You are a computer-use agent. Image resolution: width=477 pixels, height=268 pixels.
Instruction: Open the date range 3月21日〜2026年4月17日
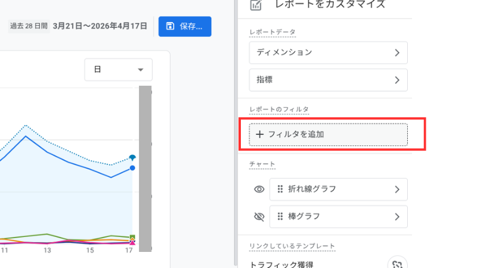point(100,26)
